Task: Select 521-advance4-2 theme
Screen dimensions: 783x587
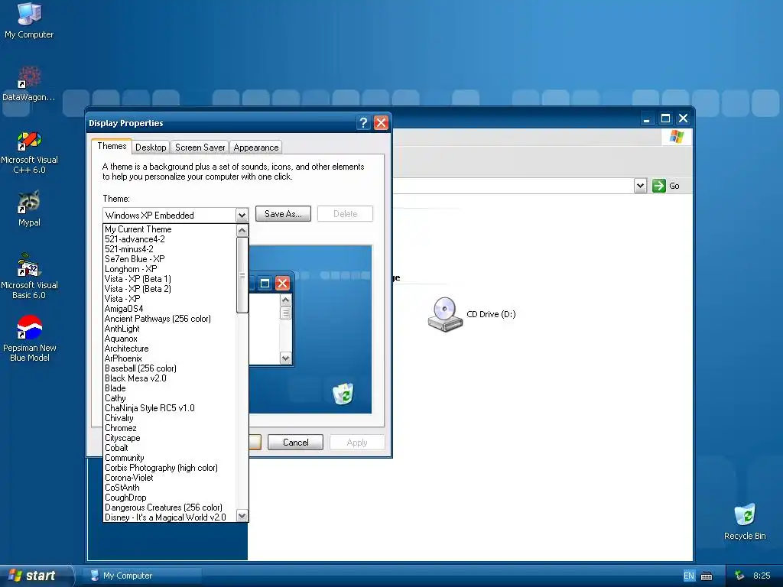Action: coord(170,239)
